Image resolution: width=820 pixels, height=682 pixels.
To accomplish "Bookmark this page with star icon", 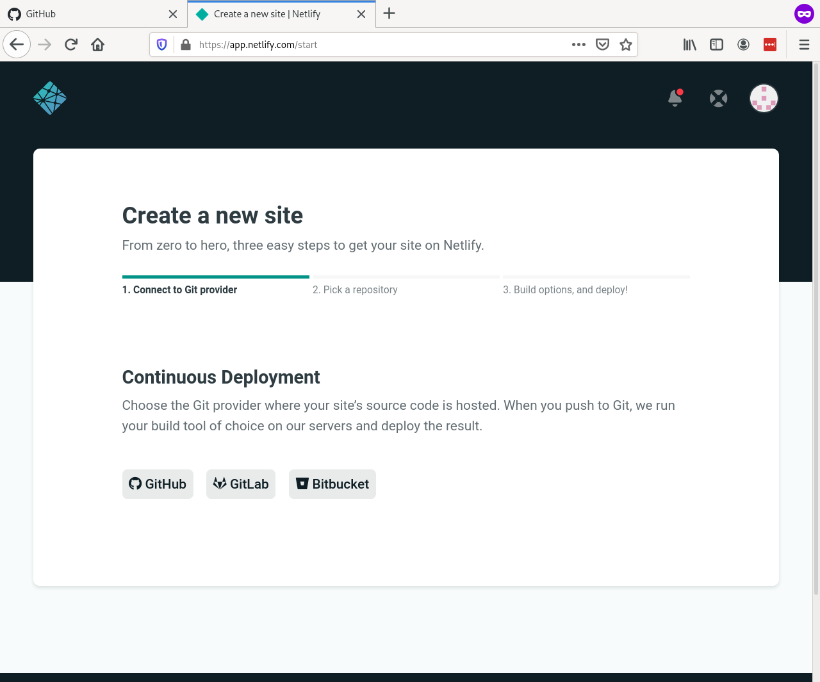I will (626, 44).
